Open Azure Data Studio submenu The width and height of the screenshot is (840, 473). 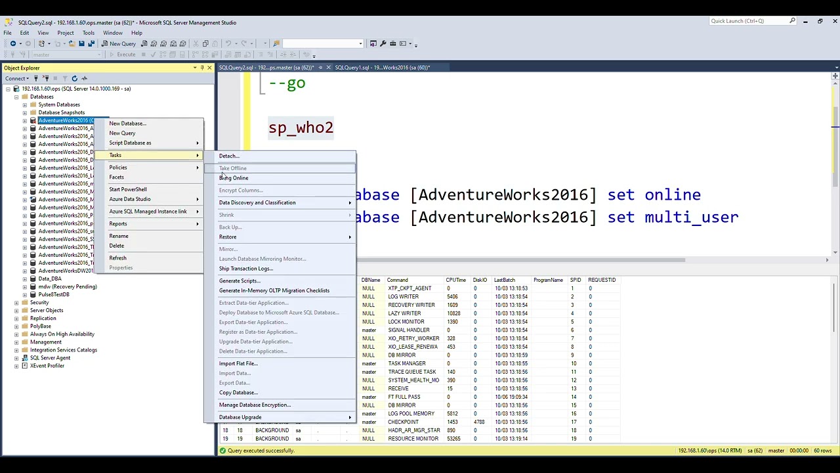click(150, 199)
